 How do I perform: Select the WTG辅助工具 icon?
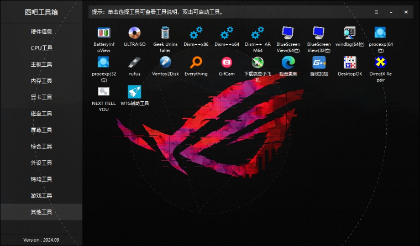coord(134,91)
